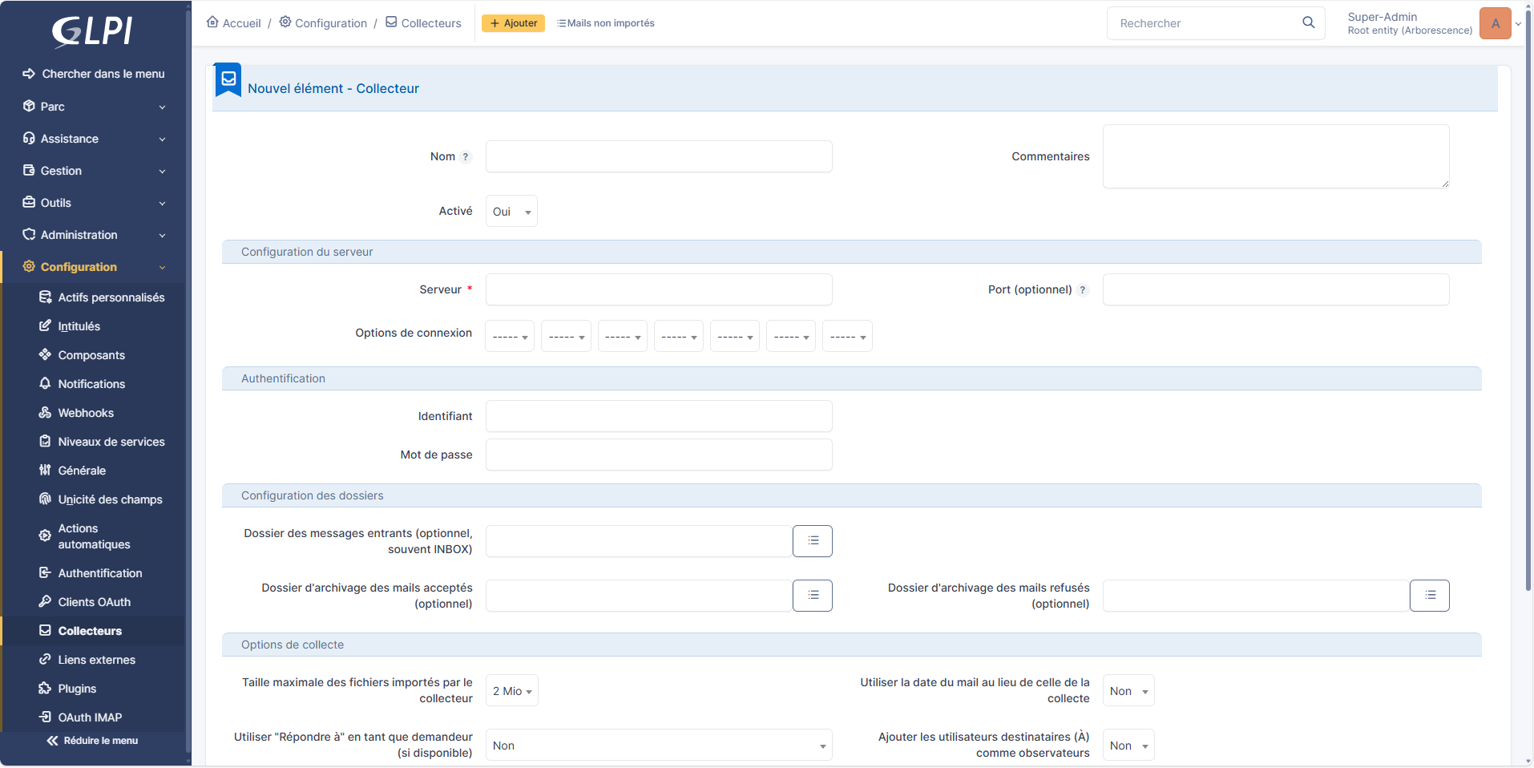This screenshot has width=1534, height=768.
Task: Toggle adding recipient users as observers
Action: (1128, 745)
